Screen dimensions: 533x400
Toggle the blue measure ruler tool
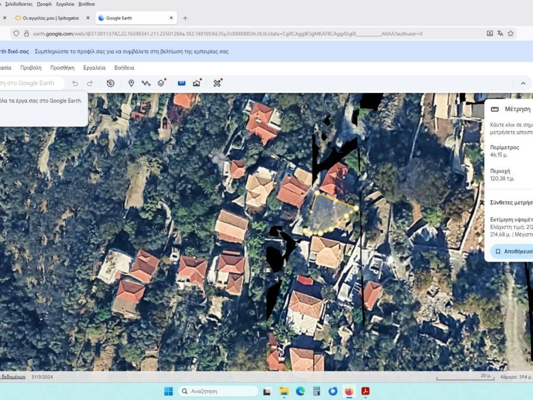point(182,83)
